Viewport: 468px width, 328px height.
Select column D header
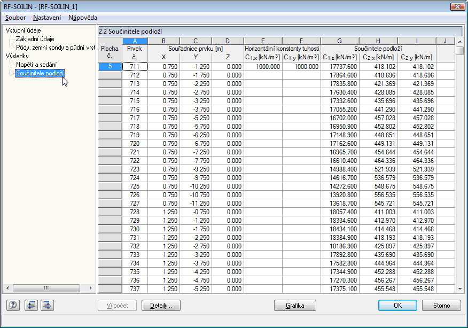click(x=228, y=41)
